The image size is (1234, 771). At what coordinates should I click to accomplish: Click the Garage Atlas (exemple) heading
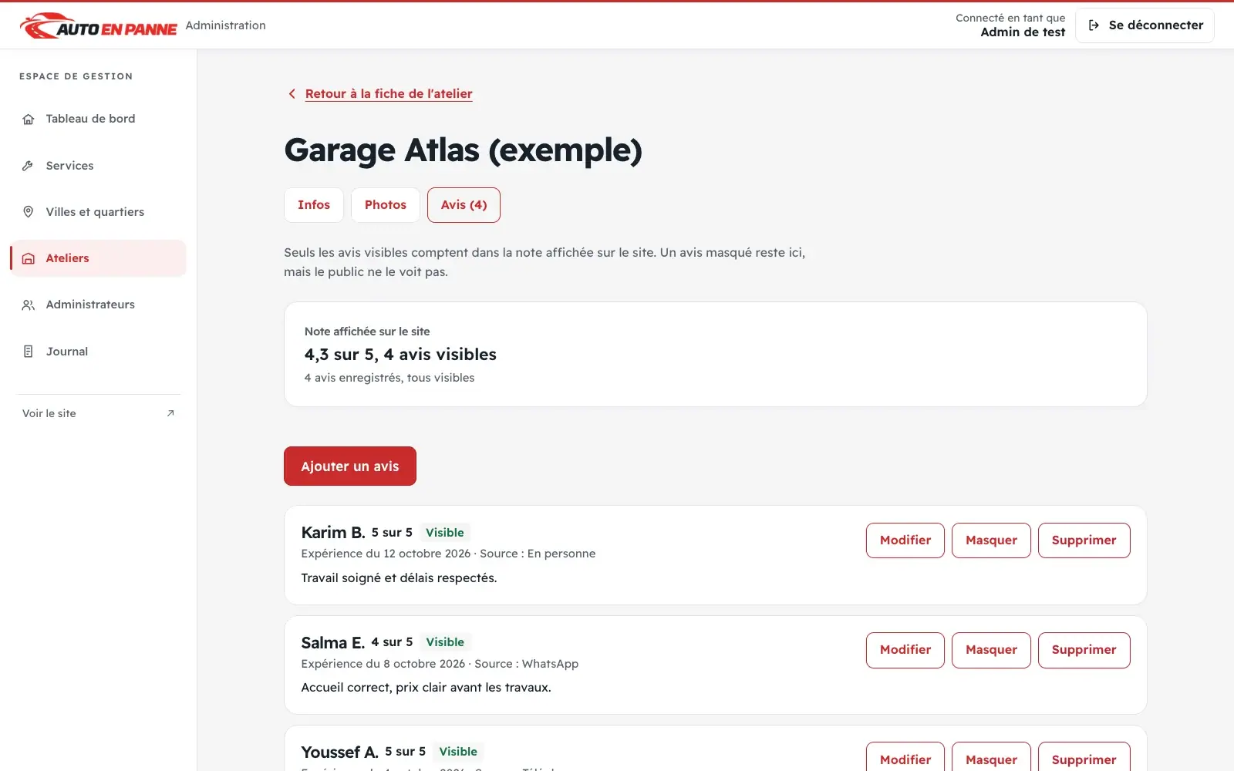463,150
